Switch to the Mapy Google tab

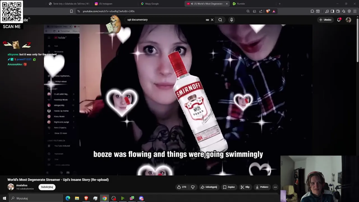[161, 4]
